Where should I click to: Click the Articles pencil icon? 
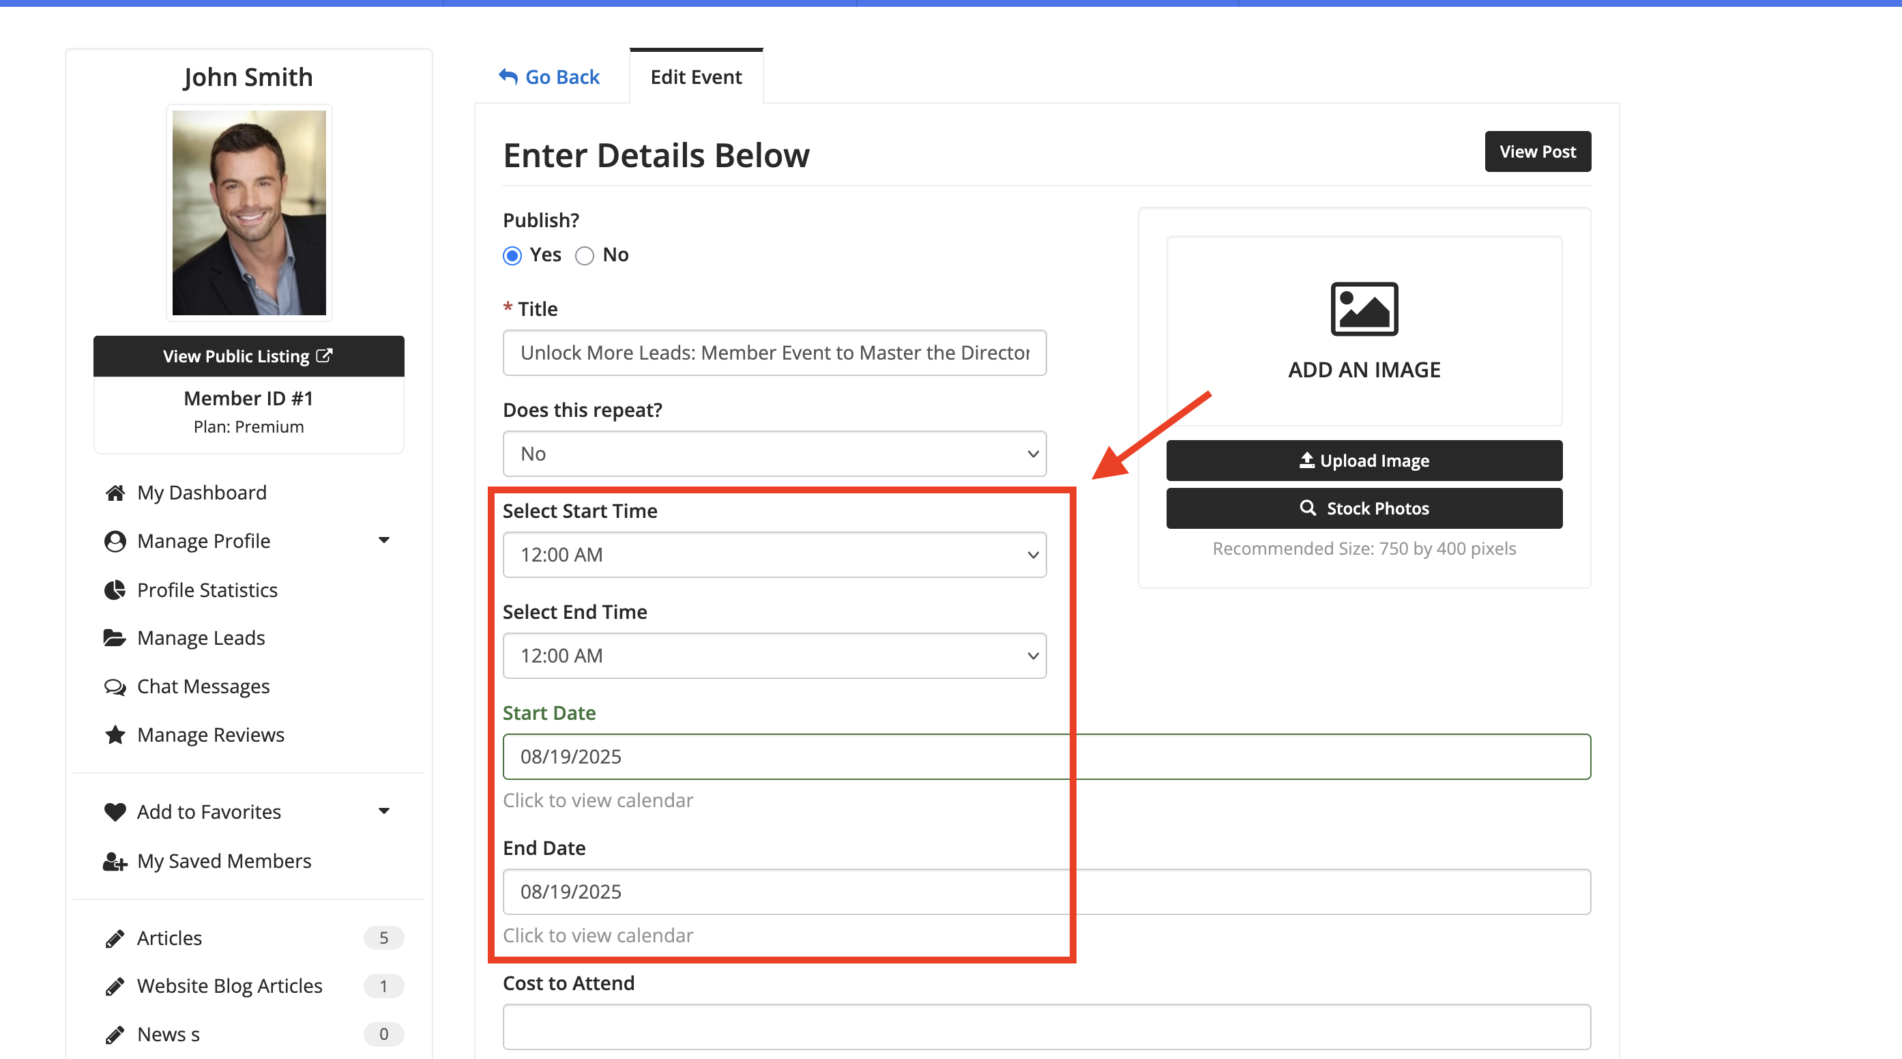tap(115, 939)
